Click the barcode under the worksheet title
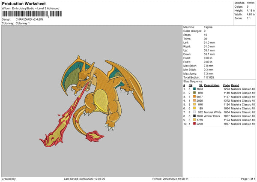 click(32, 14)
